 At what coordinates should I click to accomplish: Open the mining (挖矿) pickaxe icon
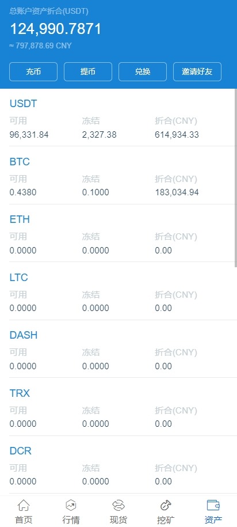pos(166,505)
